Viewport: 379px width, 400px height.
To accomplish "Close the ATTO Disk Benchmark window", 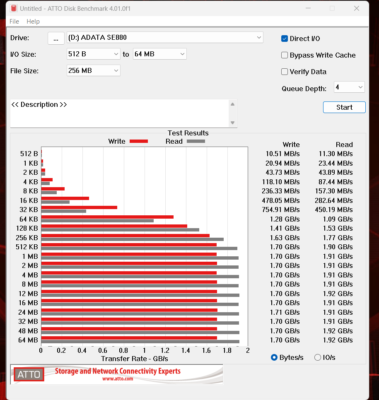I will tap(356, 8).
